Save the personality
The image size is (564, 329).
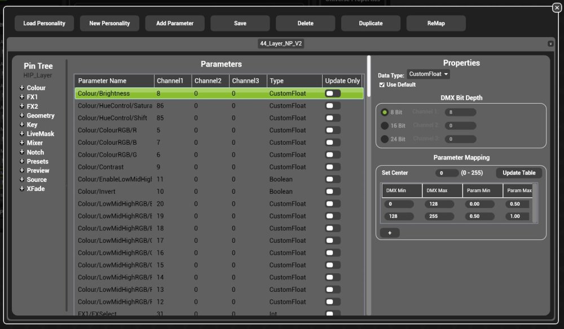(240, 23)
